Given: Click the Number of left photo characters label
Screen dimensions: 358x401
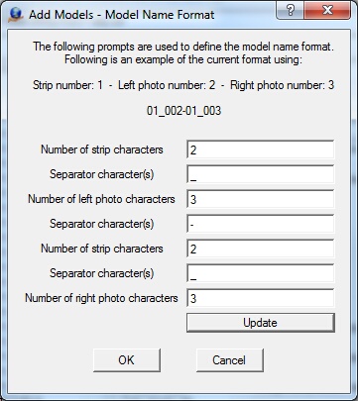Looking at the screenshot, I should click(x=101, y=199).
